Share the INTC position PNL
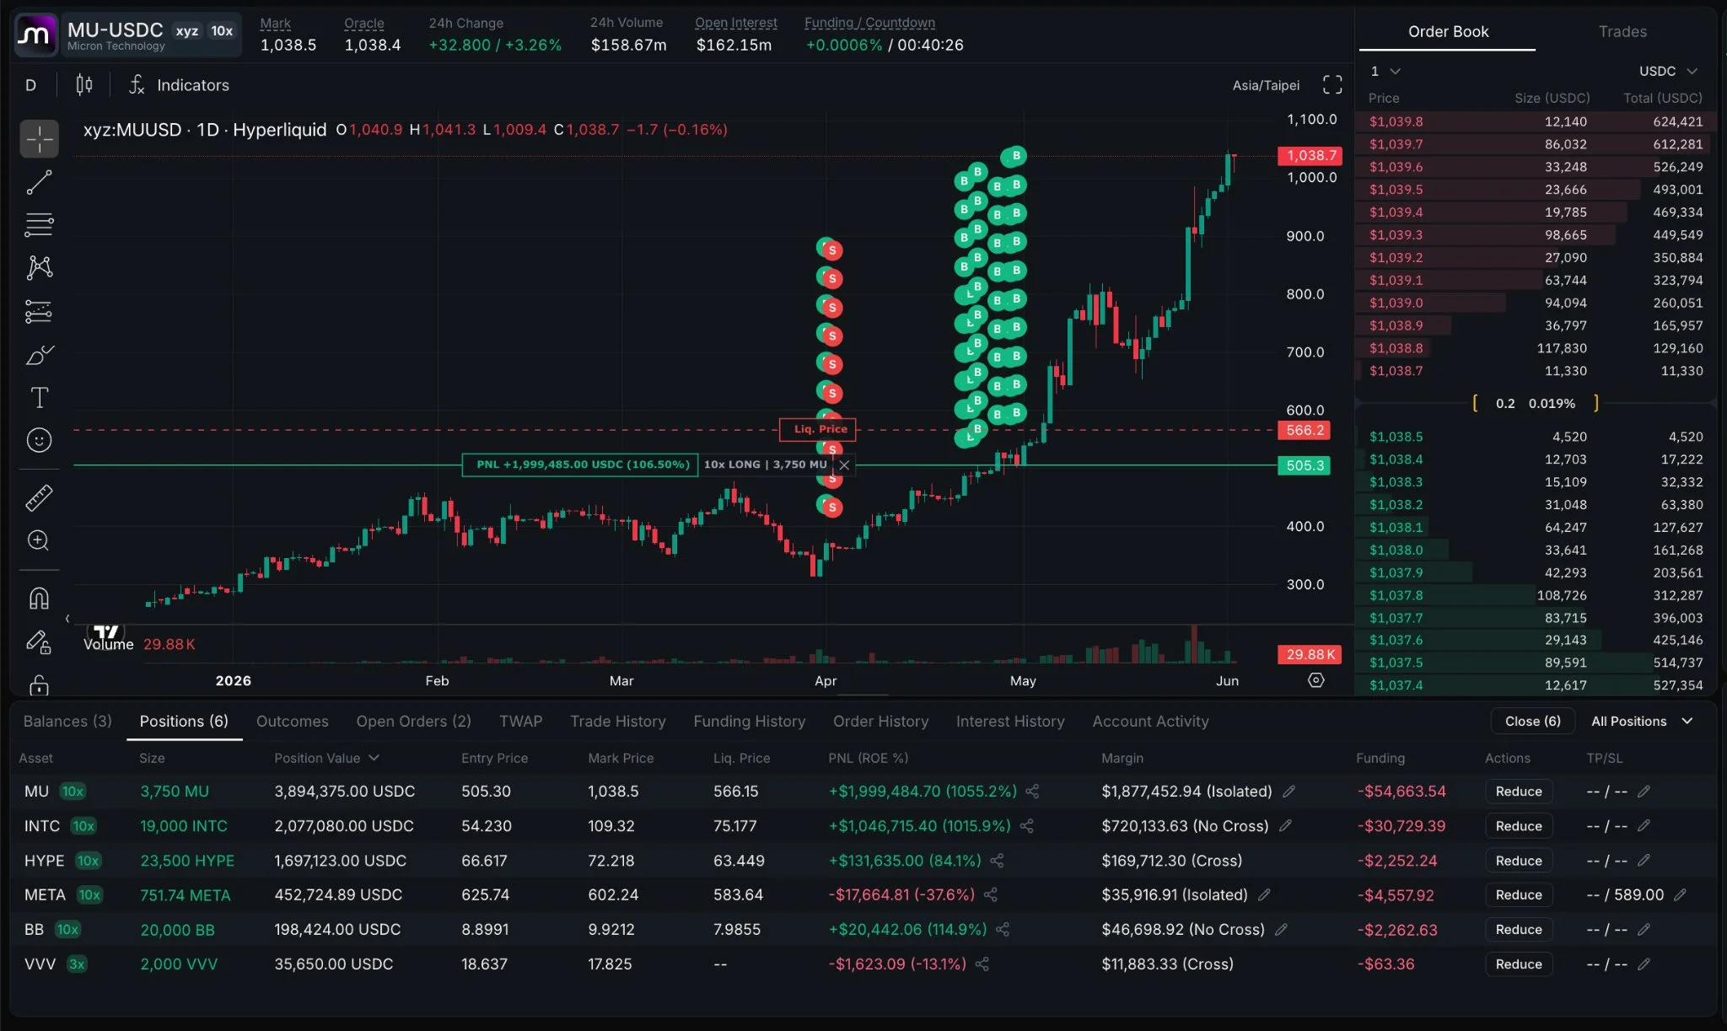The width and height of the screenshot is (1727, 1031). 1026,826
